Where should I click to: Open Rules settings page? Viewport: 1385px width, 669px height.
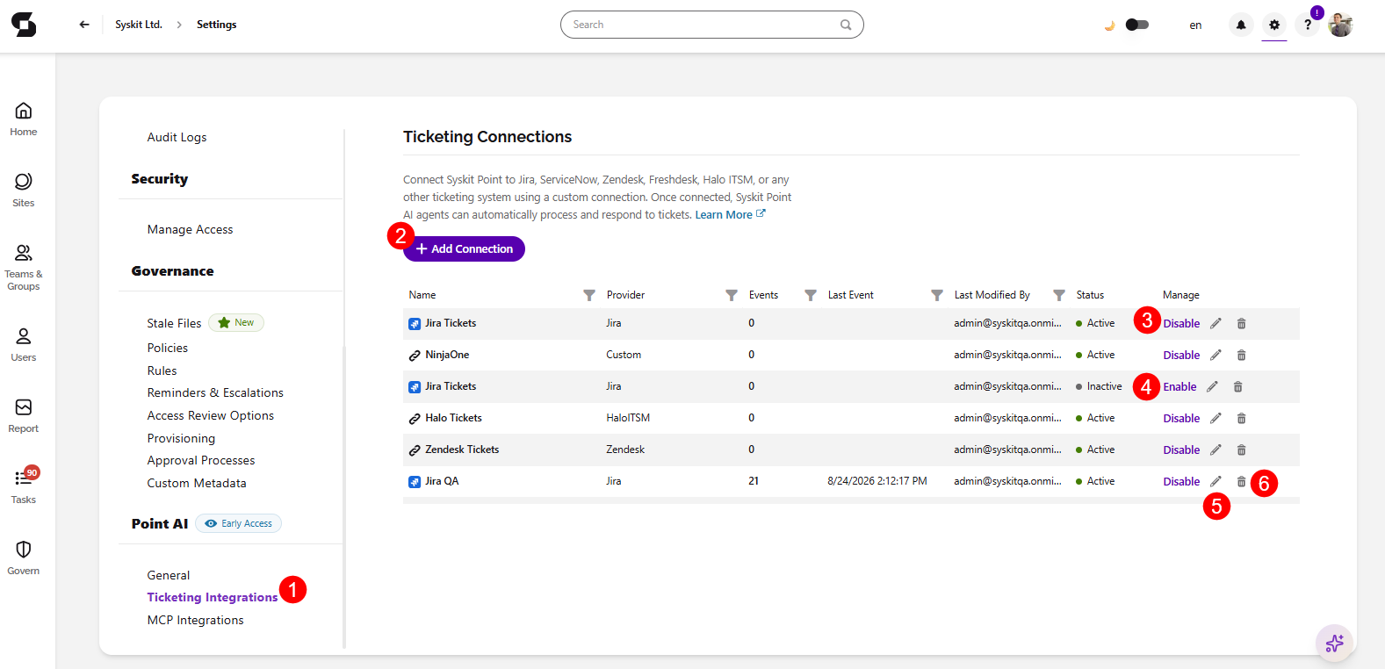[x=162, y=370]
